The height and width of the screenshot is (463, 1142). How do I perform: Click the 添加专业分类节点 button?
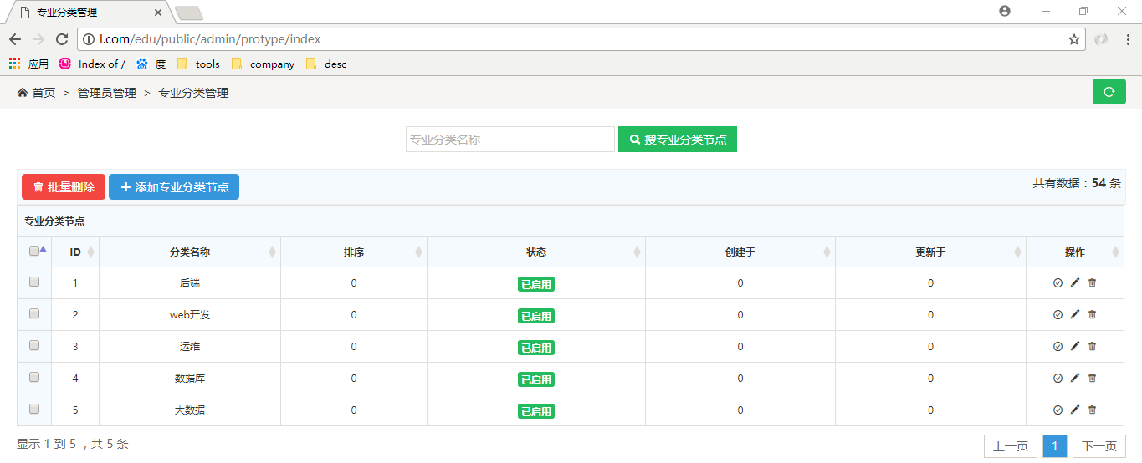[x=174, y=187]
